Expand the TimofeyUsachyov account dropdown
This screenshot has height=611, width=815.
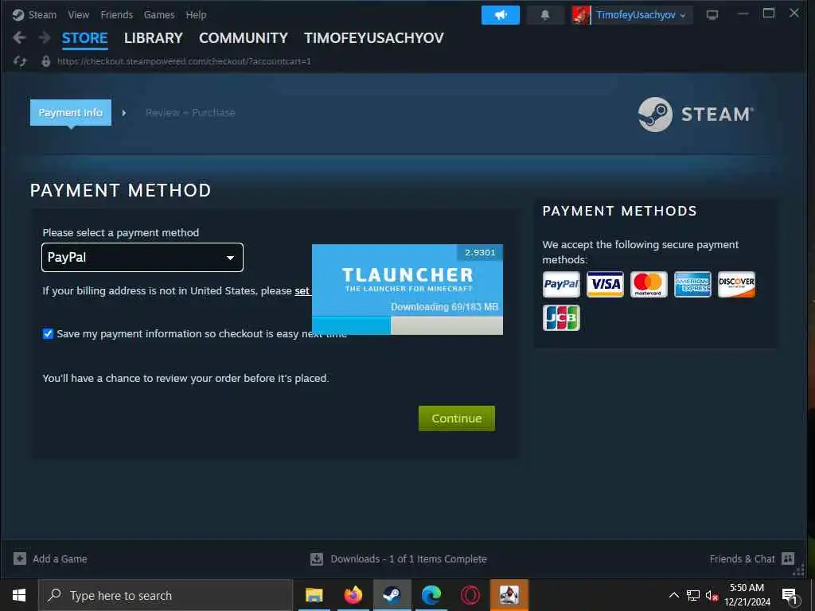641,15
